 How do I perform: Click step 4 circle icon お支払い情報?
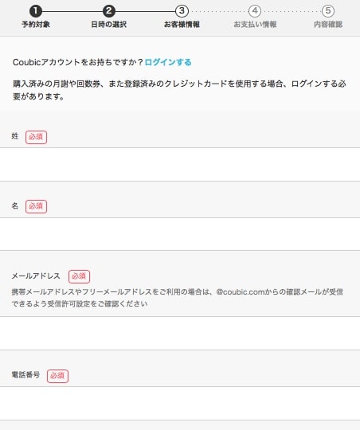point(255,11)
